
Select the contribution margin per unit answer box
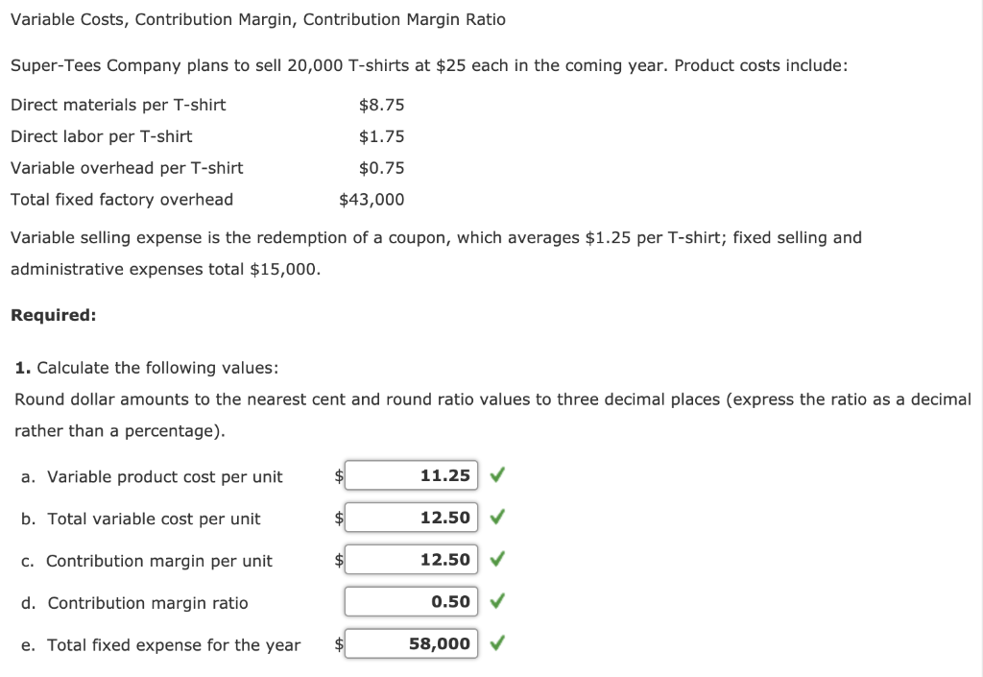click(411, 559)
